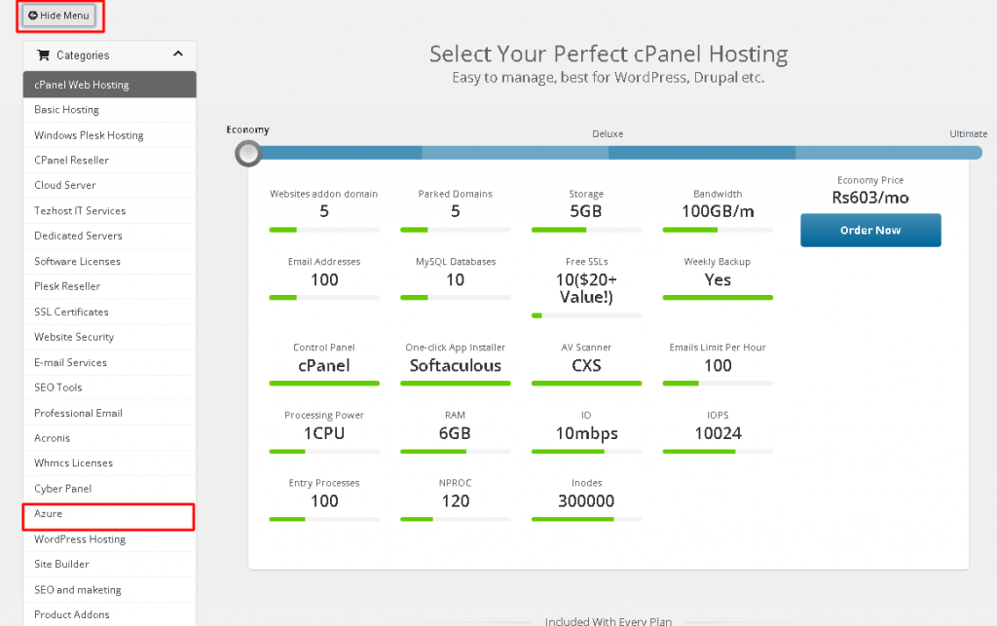The image size is (997, 626).
Task: Collapse the Categories panel chevron
Action: point(178,55)
